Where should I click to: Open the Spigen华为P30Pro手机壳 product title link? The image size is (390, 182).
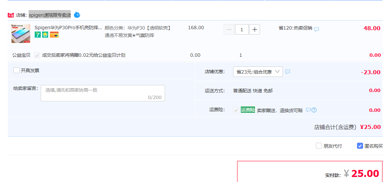point(68,28)
